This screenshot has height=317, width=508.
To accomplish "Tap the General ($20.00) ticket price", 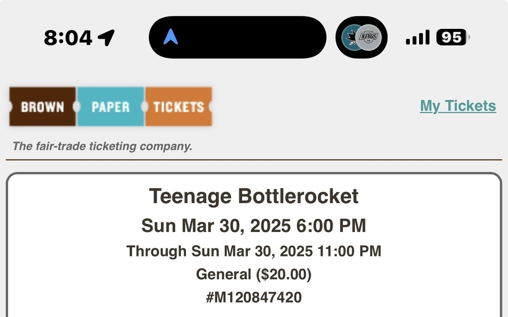I will click(254, 275).
